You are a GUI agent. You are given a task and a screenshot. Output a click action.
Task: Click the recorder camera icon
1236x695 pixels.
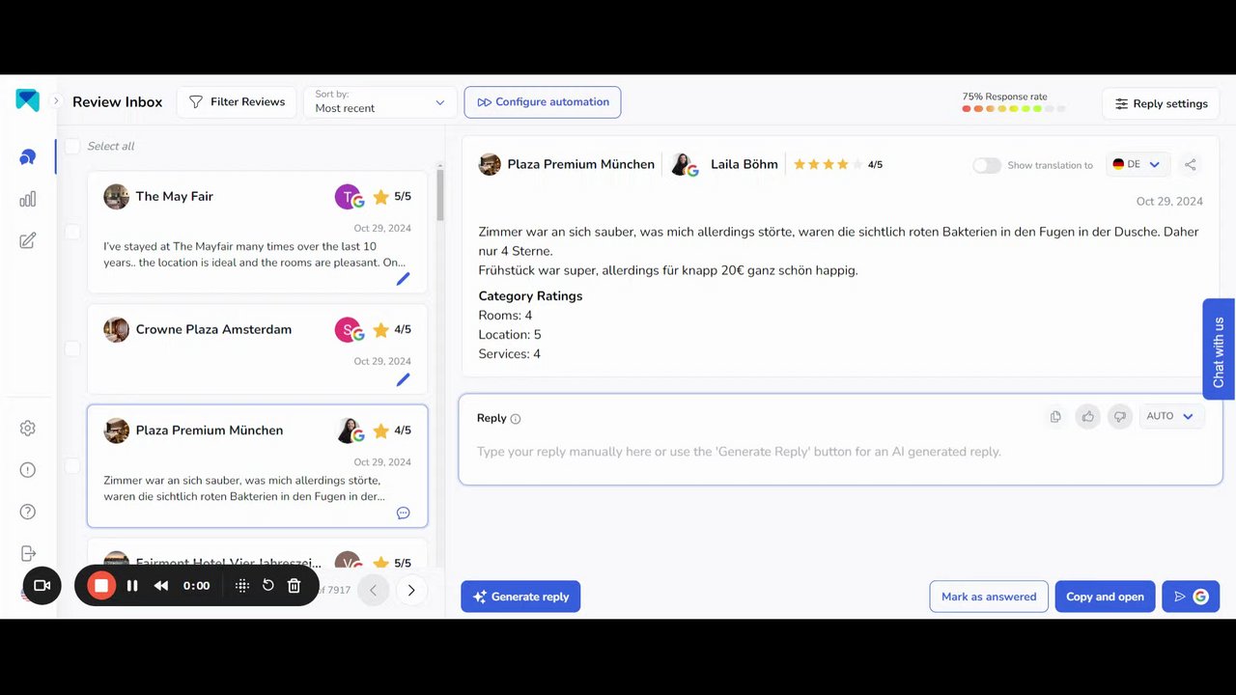[42, 586]
